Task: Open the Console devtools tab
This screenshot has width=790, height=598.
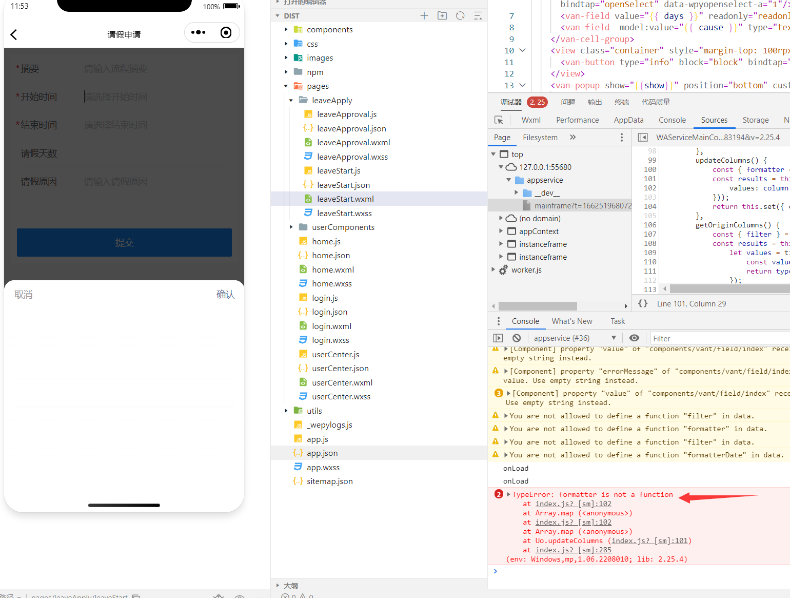Action: click(672, 120)
